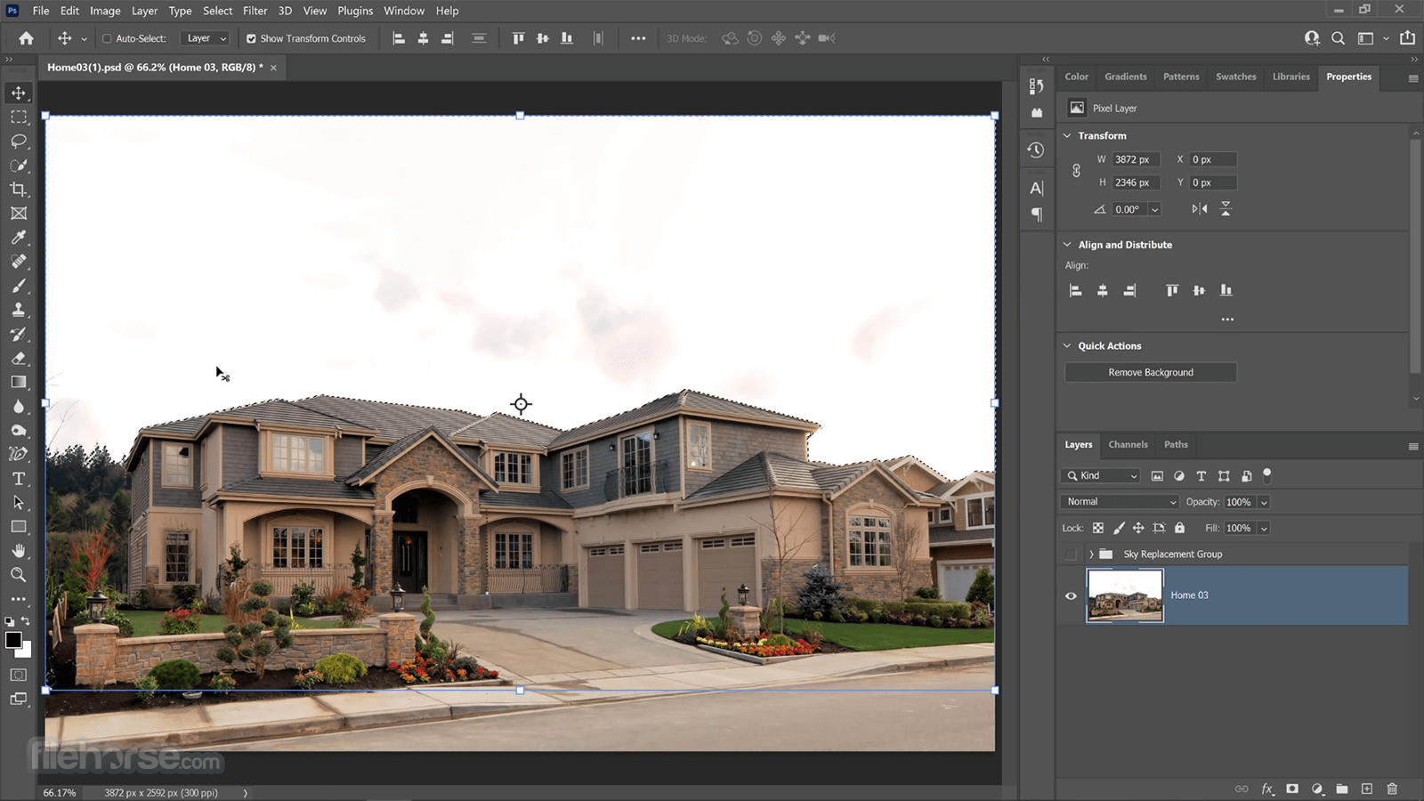1424x801 pixels.
Task: Click the Remove Background button
Action: coord(1150,372)
